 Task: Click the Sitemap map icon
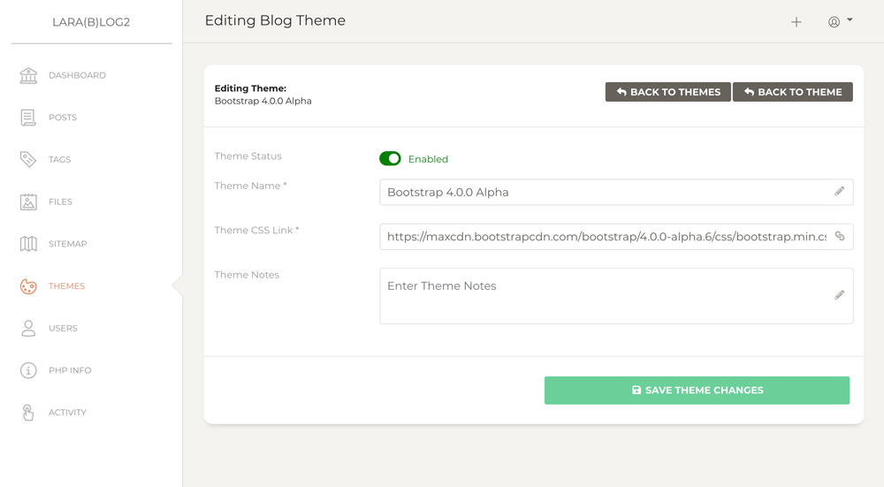(28, 244)
